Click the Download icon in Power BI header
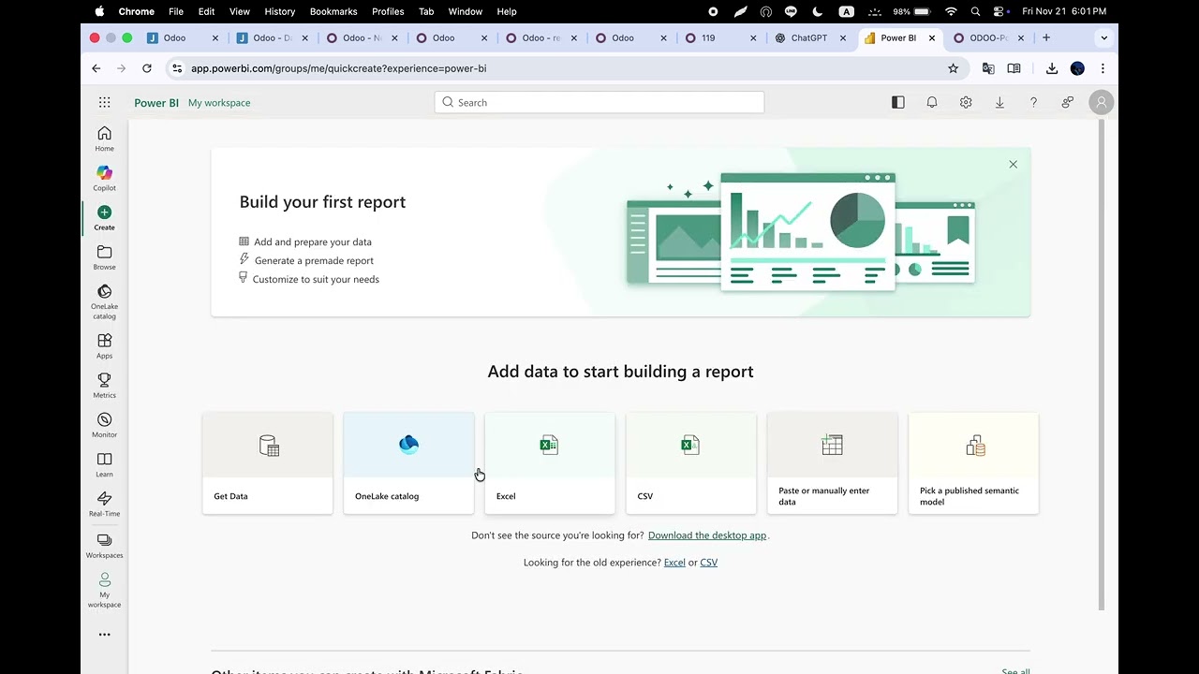Viewport: 1199px width, 674px height. point(999,103)
